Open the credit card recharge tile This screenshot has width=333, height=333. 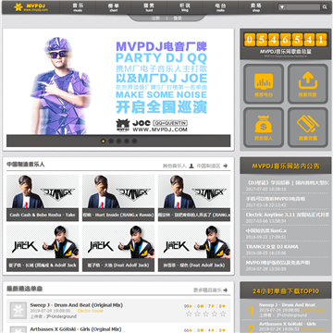308,127
